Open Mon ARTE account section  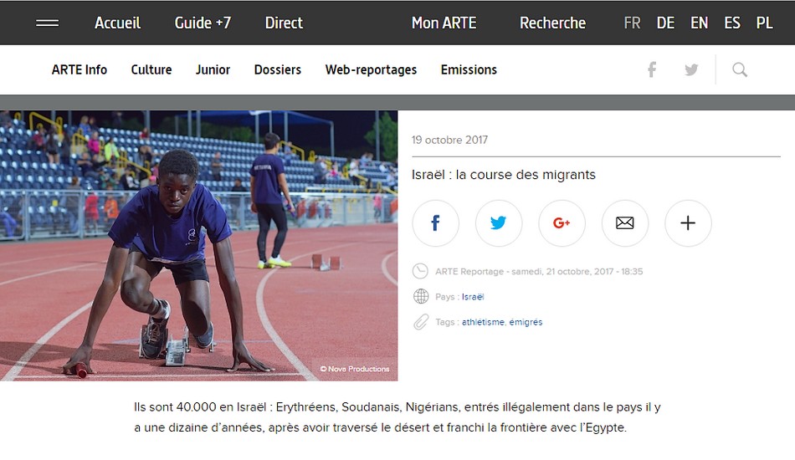(x=444, y=23)
